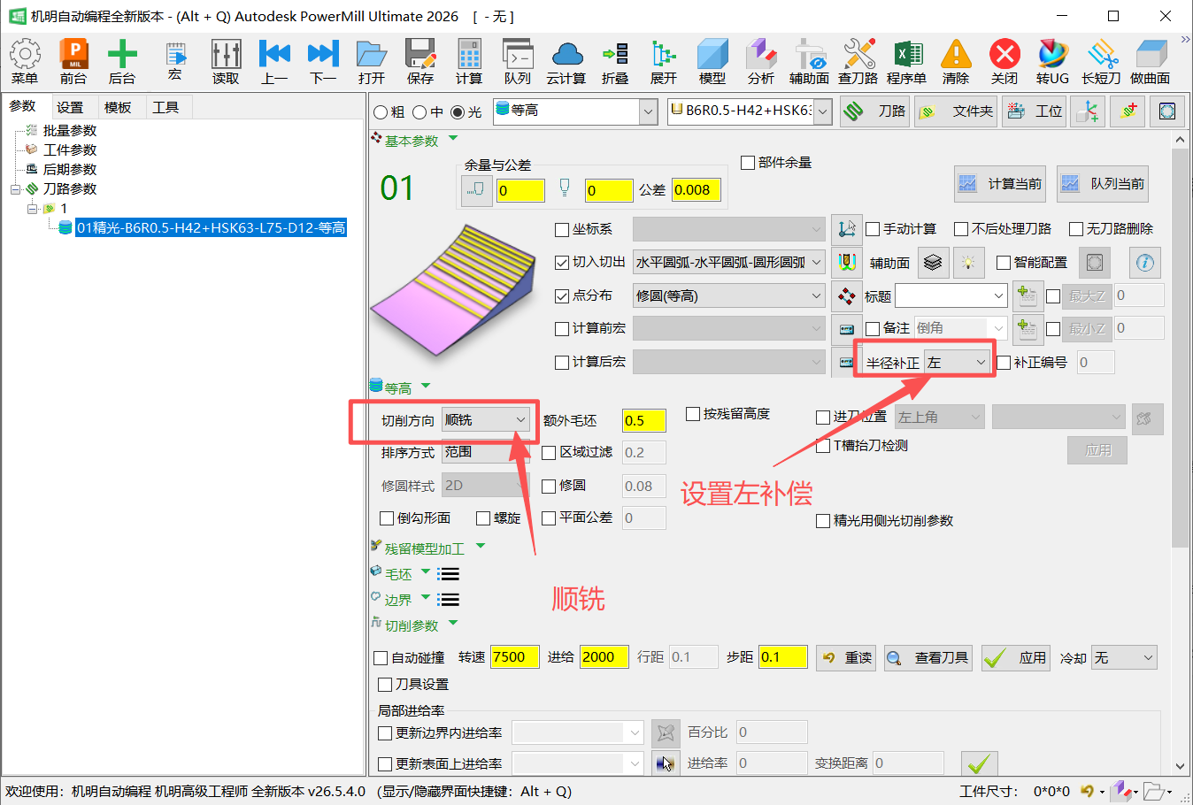1193x805 pixels.
Task: Enable the 部件余量 checkbox
Action: point(748,163)
